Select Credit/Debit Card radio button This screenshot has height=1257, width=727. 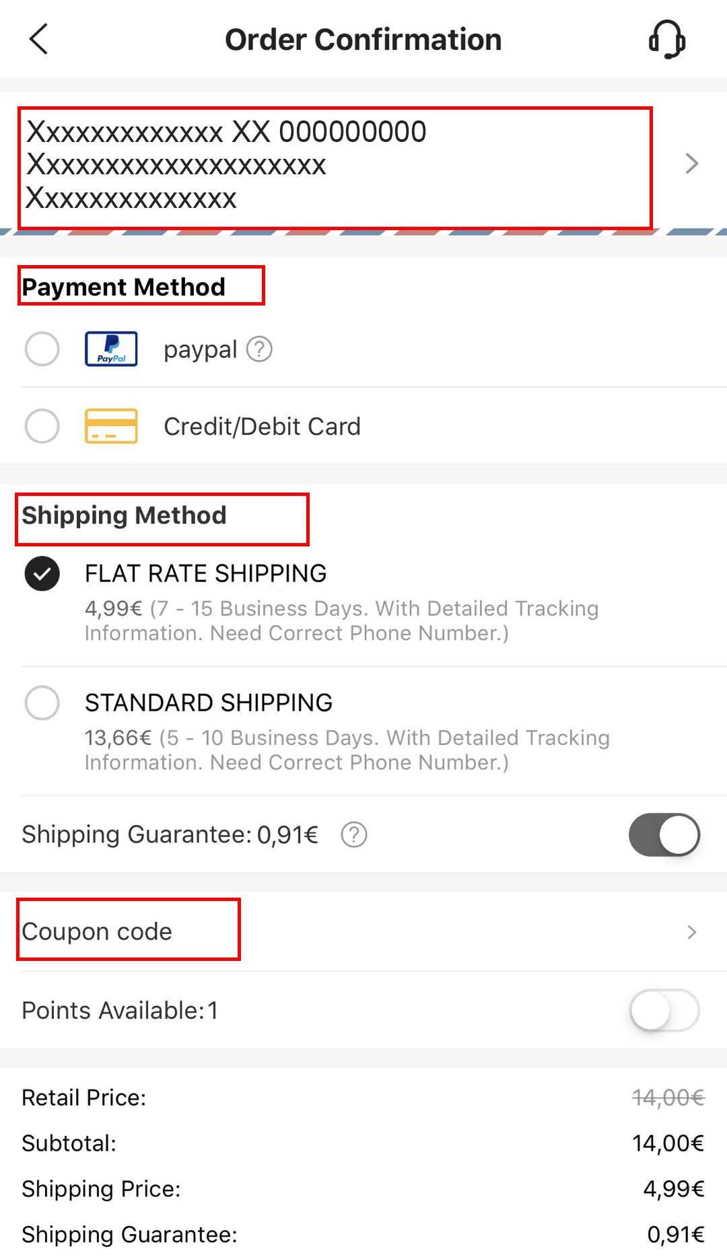[42, 426]
